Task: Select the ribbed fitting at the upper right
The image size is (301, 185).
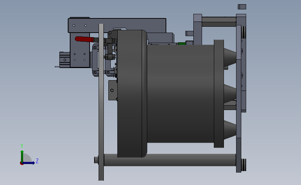Action: [x=244, y=32]
